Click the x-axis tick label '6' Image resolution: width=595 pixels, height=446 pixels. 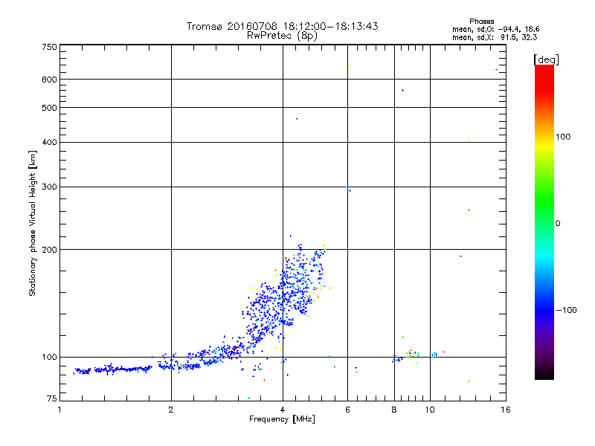coord(347,410)
